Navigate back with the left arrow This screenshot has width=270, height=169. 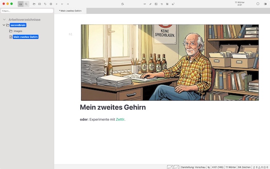click(x=62, y=4)
